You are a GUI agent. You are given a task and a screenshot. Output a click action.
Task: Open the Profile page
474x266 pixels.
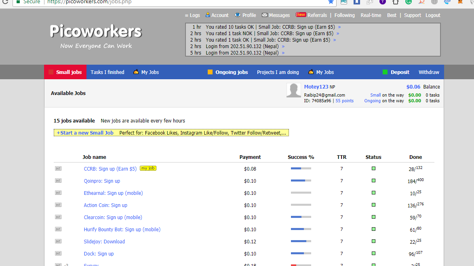pos(245,15)
